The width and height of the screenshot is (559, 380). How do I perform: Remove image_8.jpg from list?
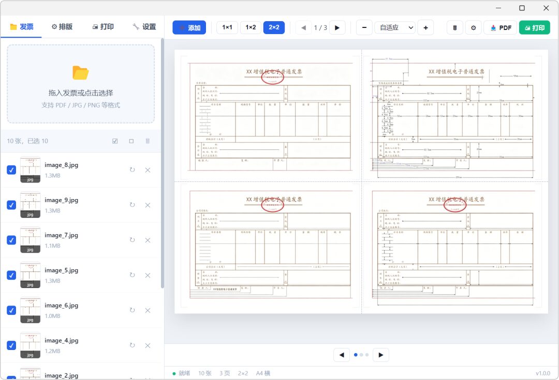coord(148,170)
